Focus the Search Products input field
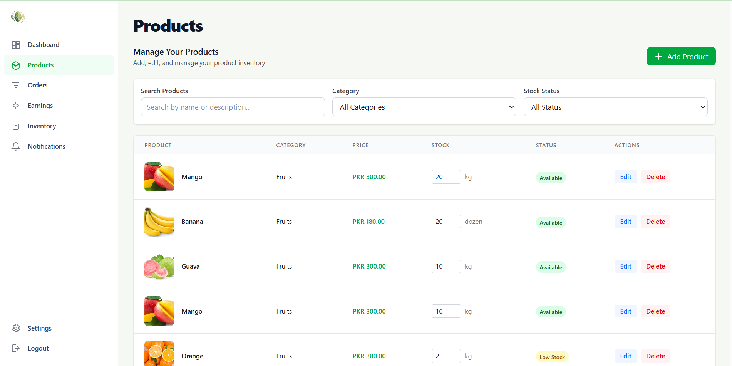This screenshot has width=732, height=366. (233, 107)
